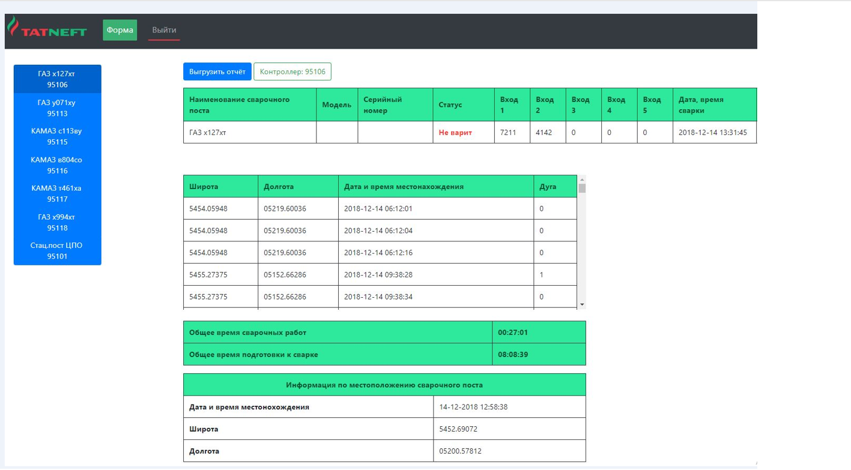Click the Модель column header

pyautogui.click(x=337, y=105)
